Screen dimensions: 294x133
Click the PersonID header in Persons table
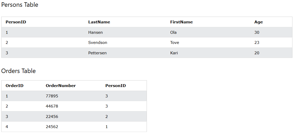[16, 22]
